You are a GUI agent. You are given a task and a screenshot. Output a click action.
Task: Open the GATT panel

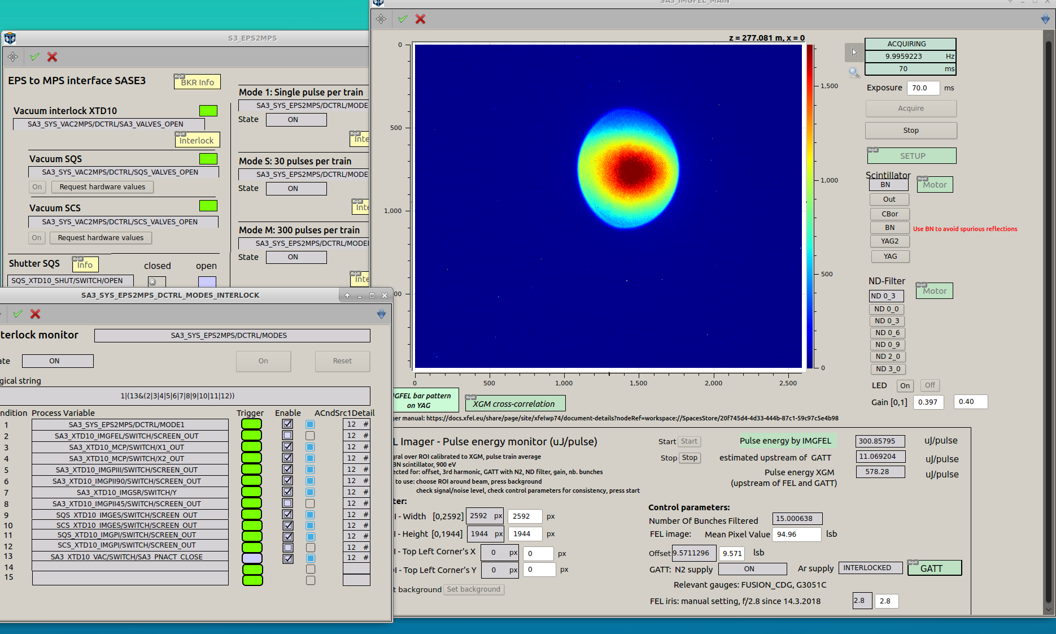tap(935, 568)
